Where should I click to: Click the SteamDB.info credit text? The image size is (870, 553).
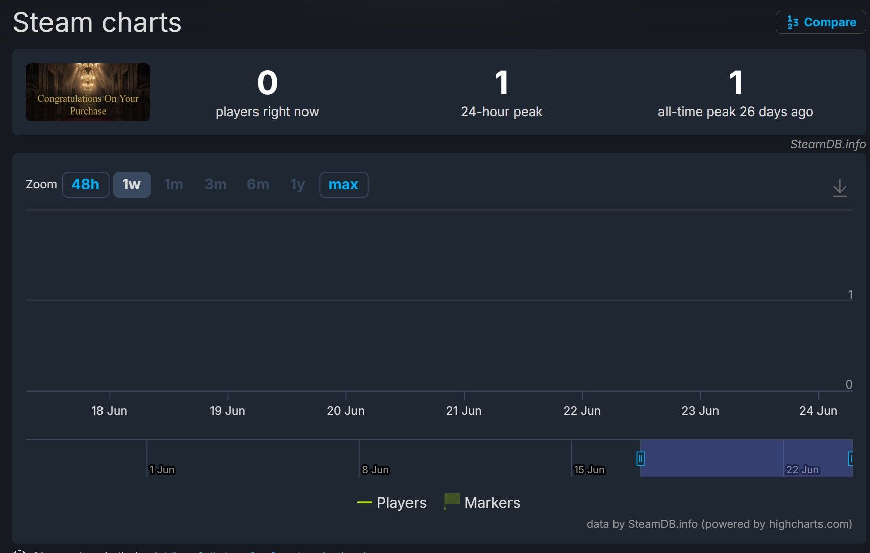click(828, 144)
